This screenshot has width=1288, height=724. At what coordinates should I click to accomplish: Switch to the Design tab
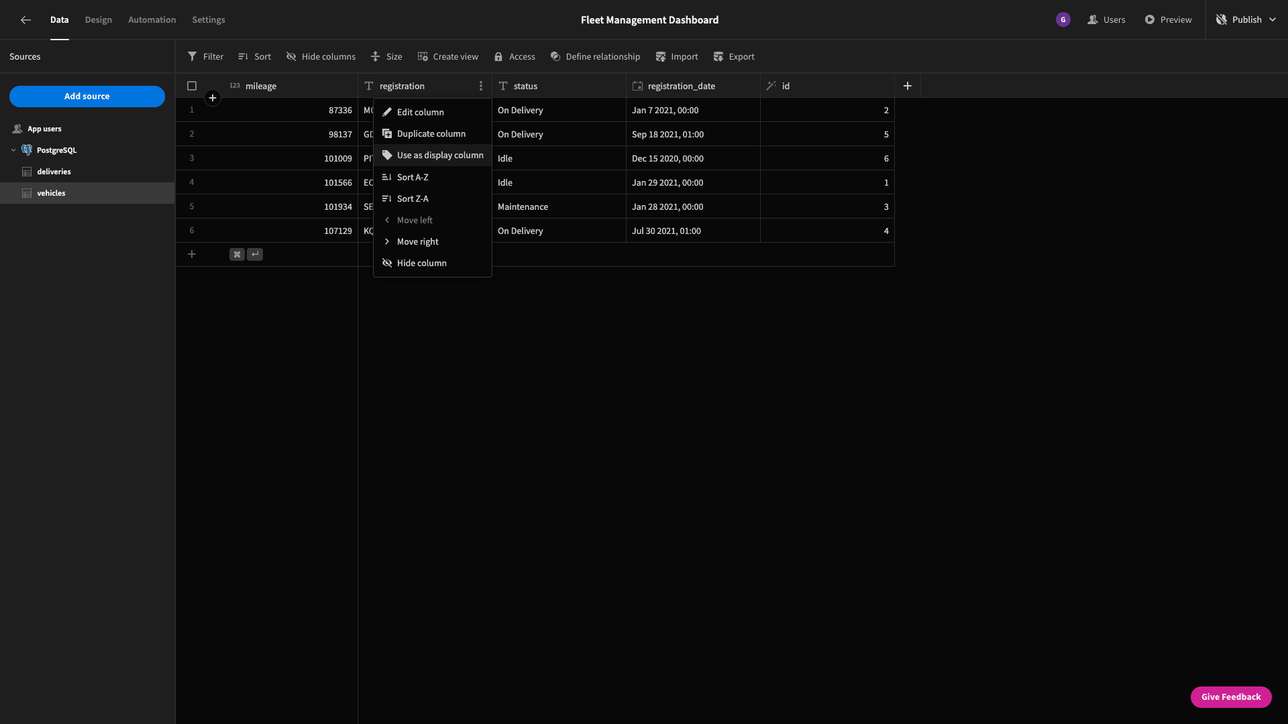[x=99, y=20]
